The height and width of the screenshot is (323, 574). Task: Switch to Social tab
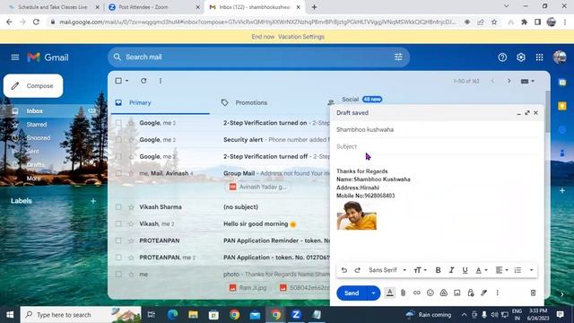[x=350, y=100]
